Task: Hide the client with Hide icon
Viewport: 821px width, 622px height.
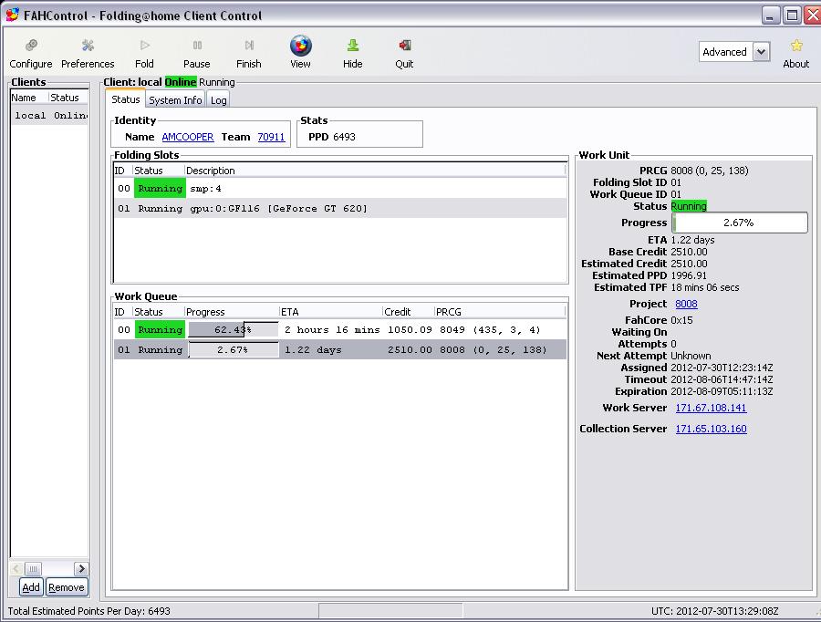Action: pos(352,46)
